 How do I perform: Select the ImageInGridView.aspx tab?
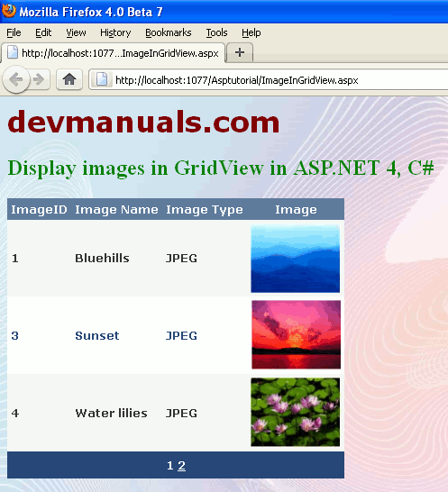click(114, 52)
